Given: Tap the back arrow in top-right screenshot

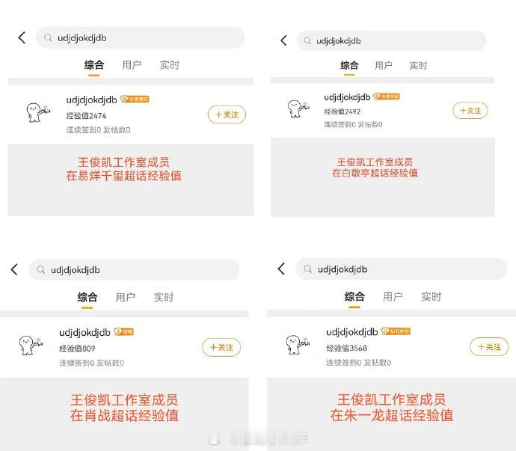Looking at the screenshot, I should [283, 40].
